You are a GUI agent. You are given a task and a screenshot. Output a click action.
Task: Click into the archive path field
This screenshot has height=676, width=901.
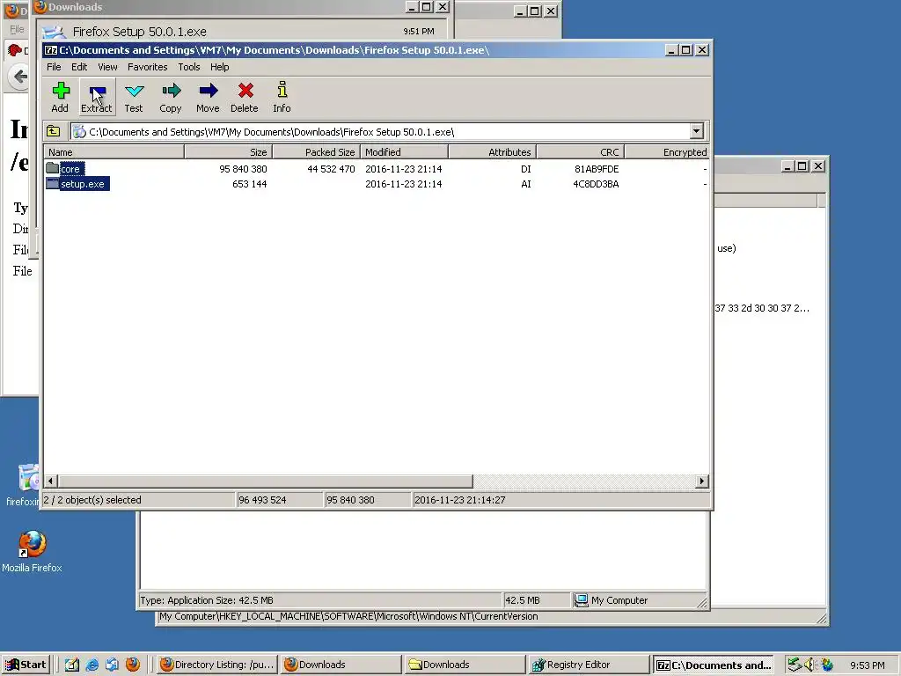point(380,132)
